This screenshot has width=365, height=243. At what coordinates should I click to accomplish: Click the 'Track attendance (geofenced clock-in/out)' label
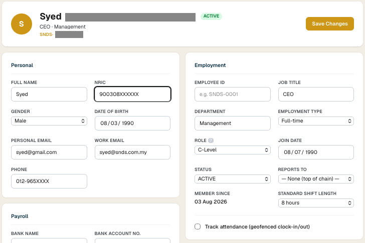pos(257,227)
